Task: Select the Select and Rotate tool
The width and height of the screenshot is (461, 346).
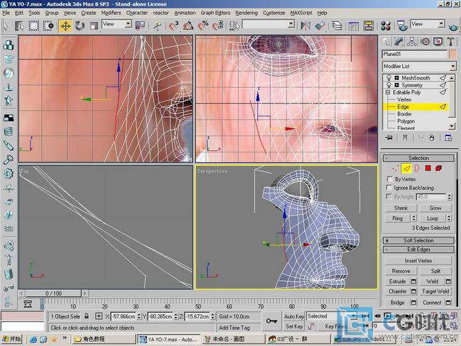Action: 79,26
